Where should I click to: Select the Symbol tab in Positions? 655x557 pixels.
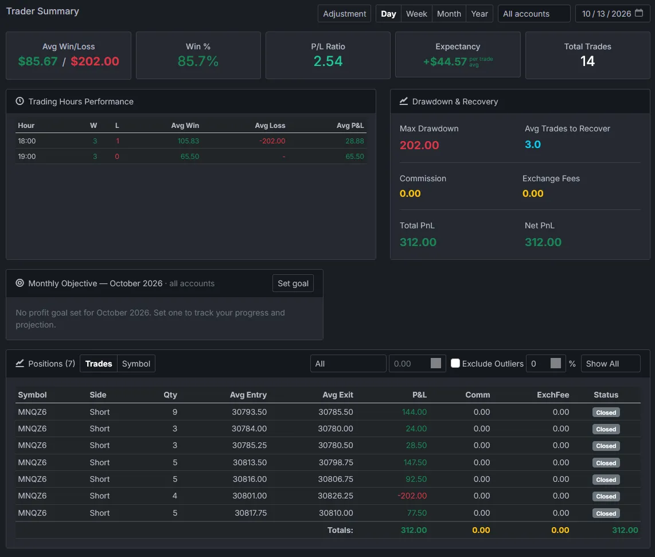(136, 364)
